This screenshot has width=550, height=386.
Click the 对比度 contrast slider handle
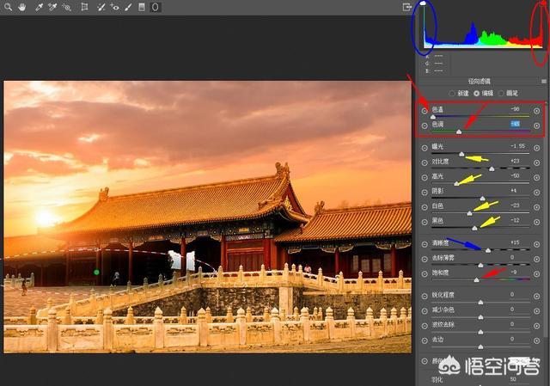point(492,168)
